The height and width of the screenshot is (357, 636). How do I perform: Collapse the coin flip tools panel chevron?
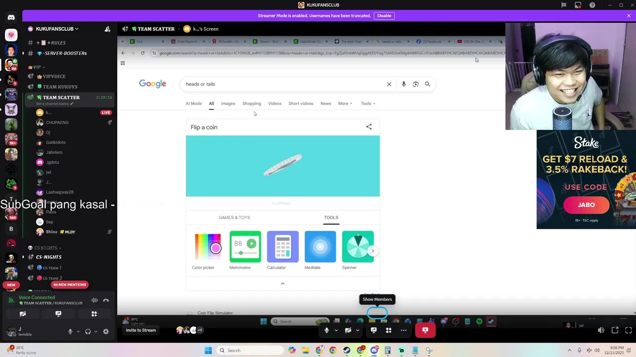point(283,284)
